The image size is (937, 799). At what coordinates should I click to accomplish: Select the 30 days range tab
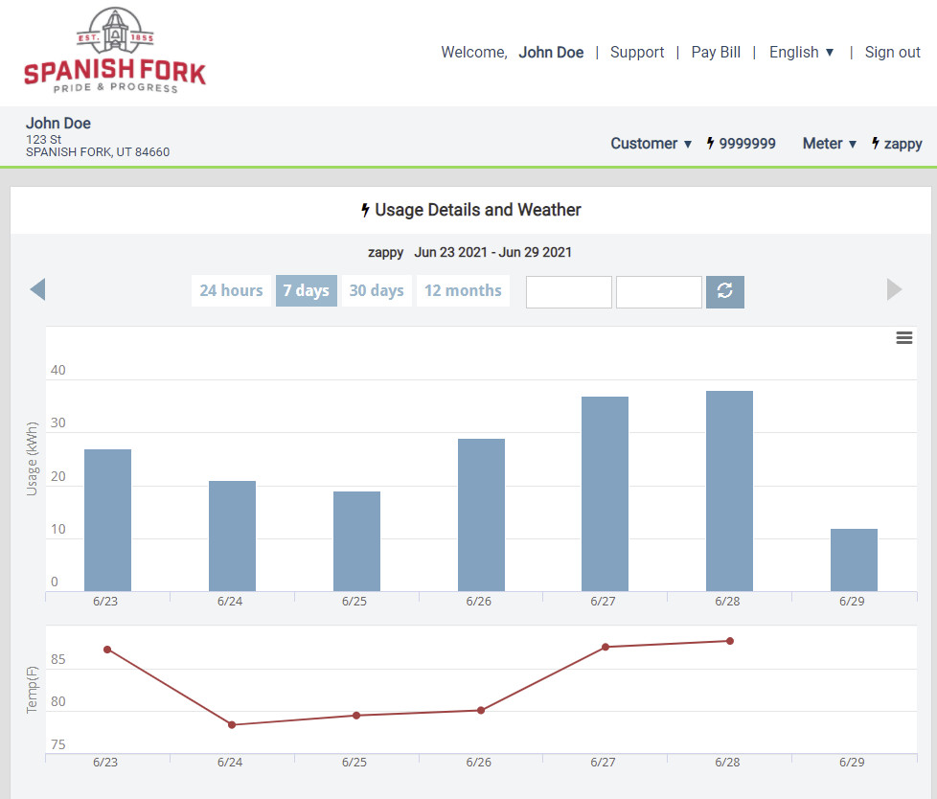click(376, 290)
